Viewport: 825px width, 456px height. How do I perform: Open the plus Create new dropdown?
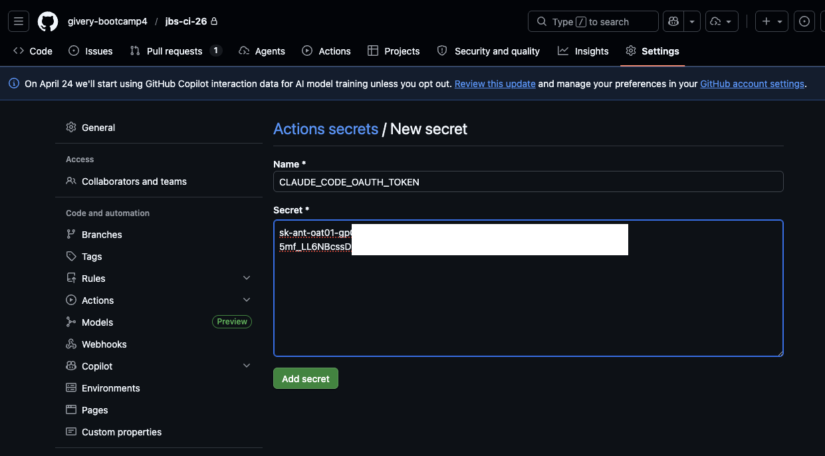[772, 21]
